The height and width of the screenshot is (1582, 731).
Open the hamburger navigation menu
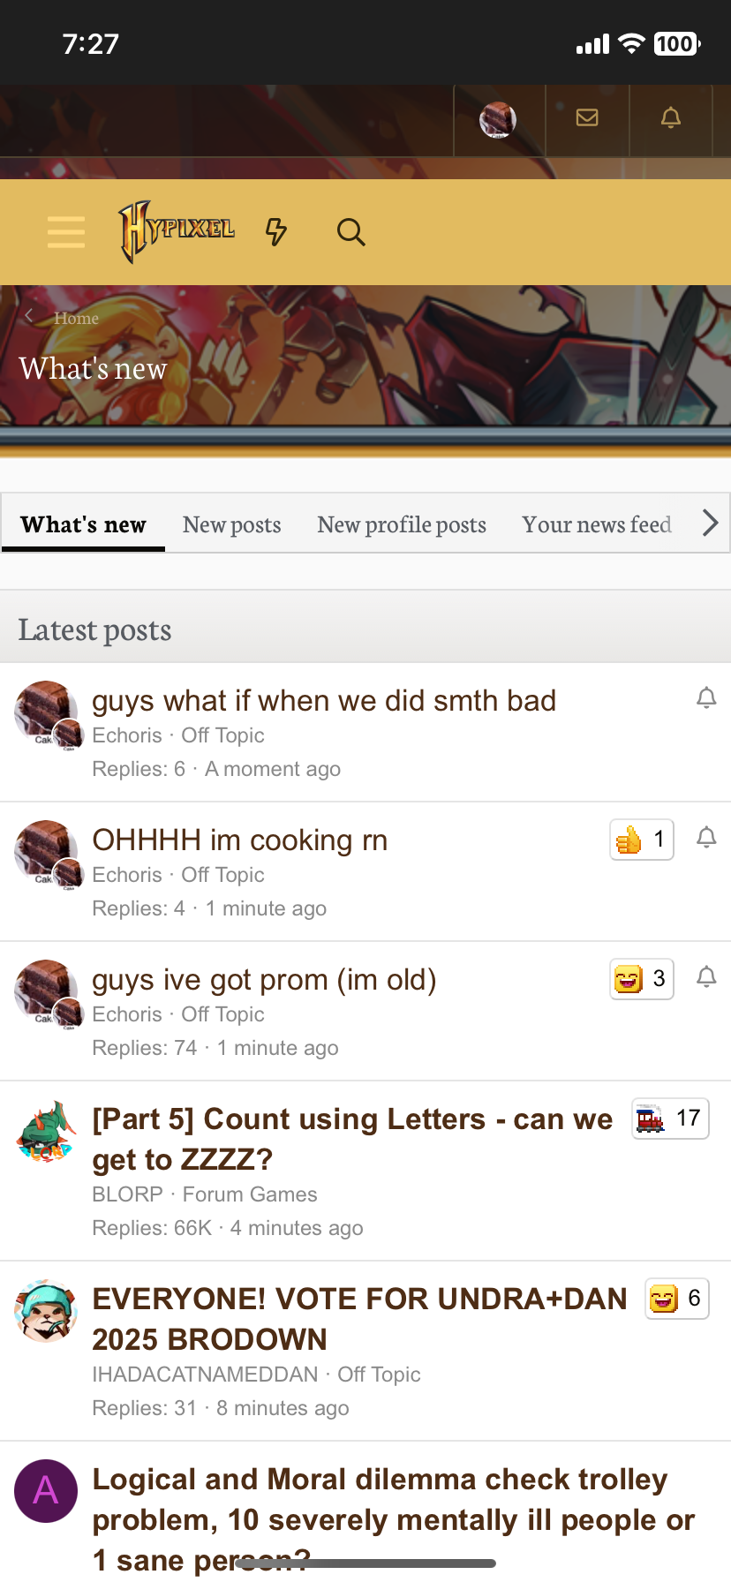coord(66,232)
